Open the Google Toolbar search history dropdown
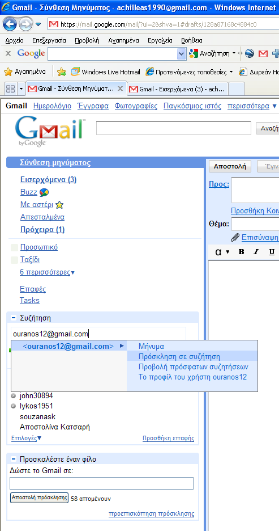The width and height of the screenshot is (279, 531). [x=182, y=53]
